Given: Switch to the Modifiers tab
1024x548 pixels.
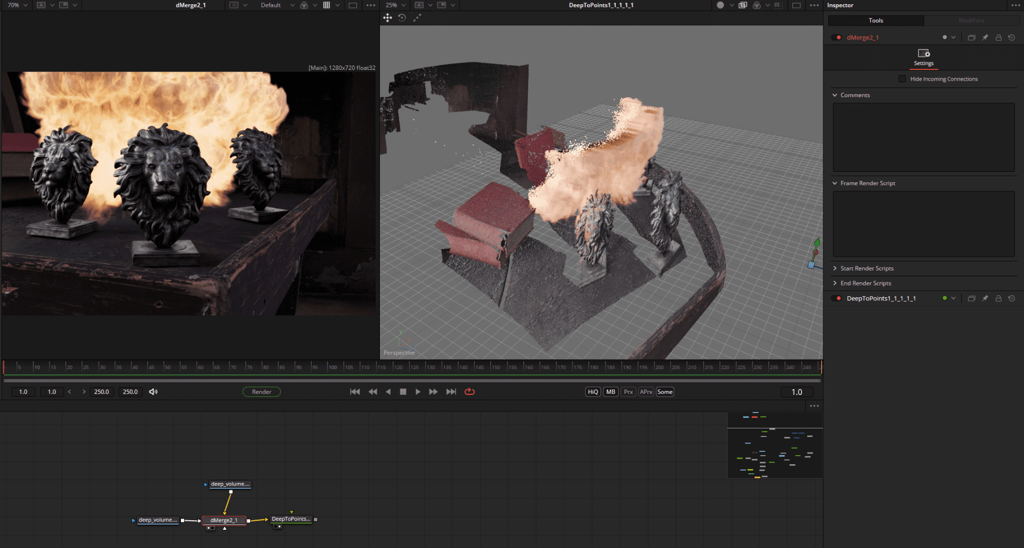Looking at the screenshot, I should point(971,20).
